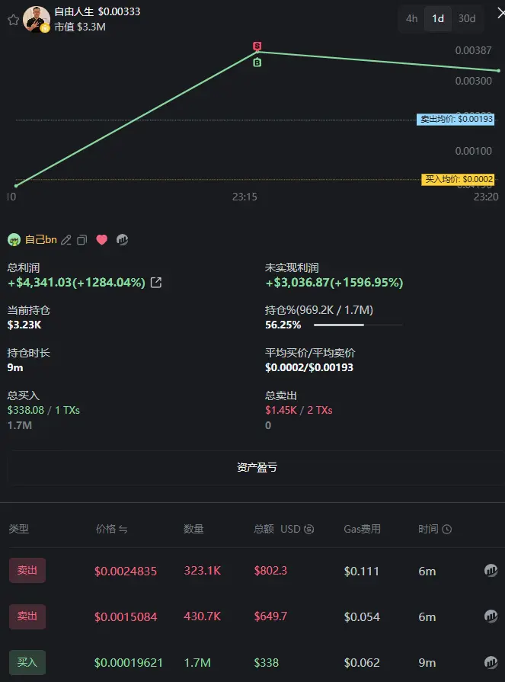Click the 卖出 tag on the $0.0024835 row
The width and height of the screenshot is (505, 682).
[27, 570]
